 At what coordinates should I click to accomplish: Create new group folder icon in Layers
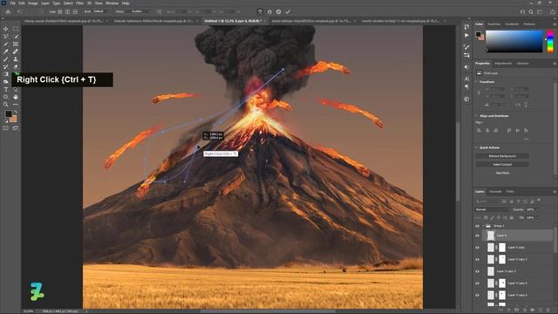[x=533, y=311]
